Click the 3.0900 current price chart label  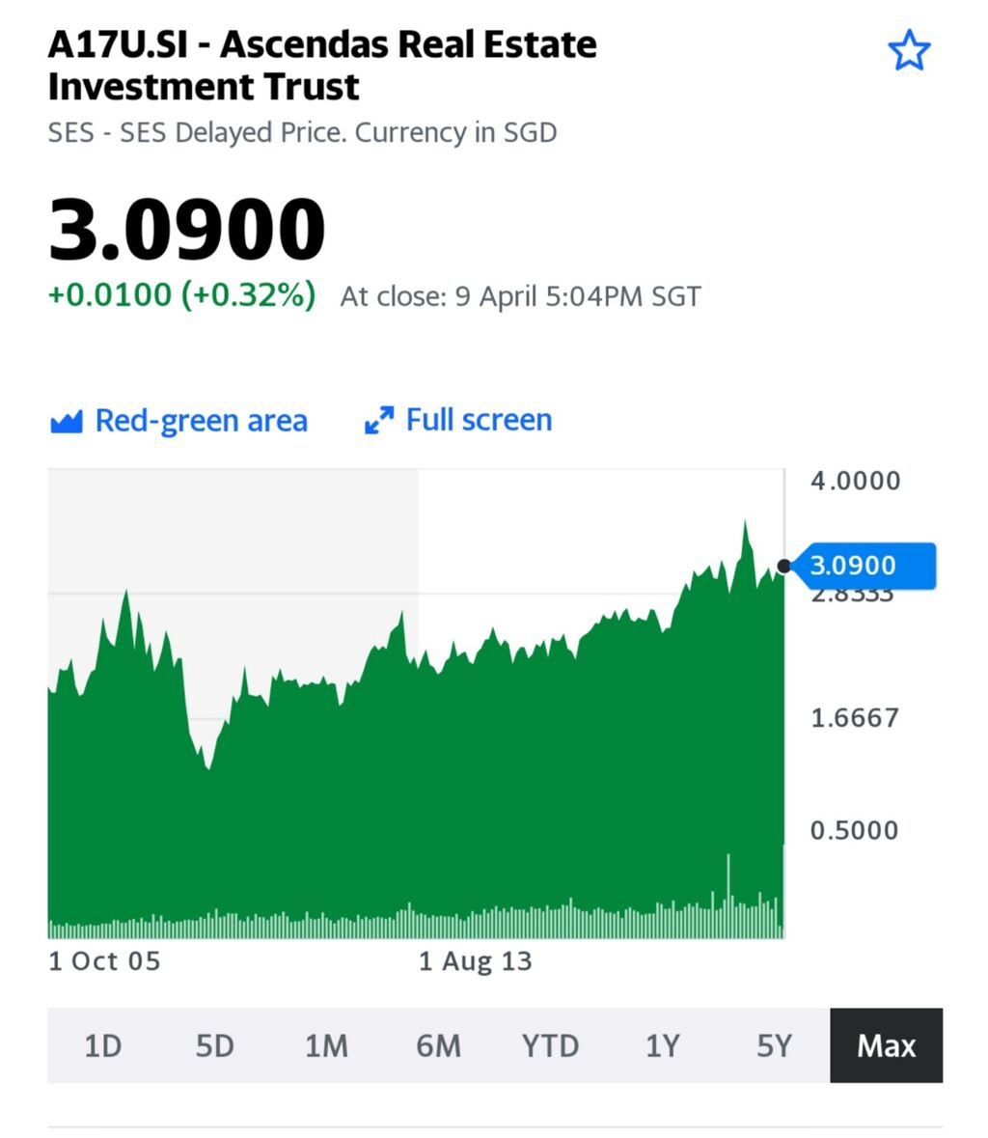click(864, 566)
